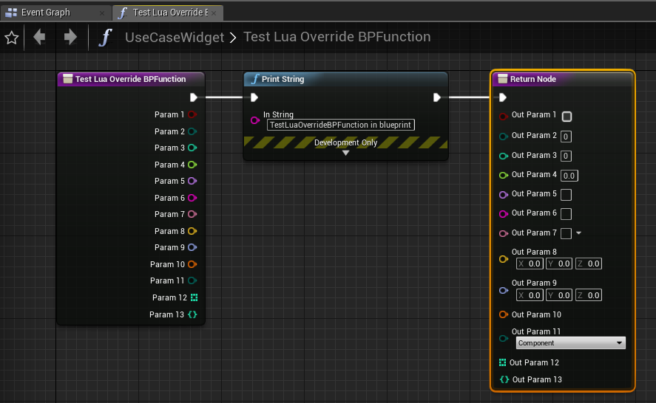Click Out Param 6 value box
This screenshot has height=403, width=656.
pos(566,214)
